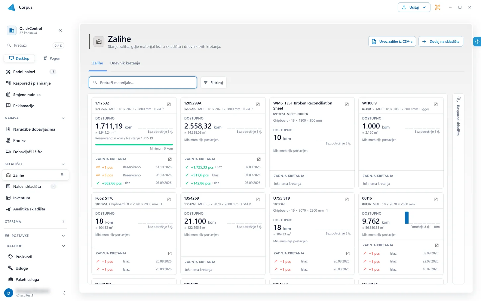Image resolution: width=481 pixels, height=301 pixels.
Task: Open help icon at right edge
Action: point(477,42)
